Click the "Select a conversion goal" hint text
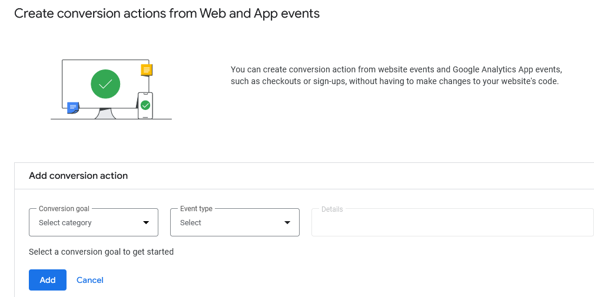Screen dimensions: 594x297 pos(101,252)
